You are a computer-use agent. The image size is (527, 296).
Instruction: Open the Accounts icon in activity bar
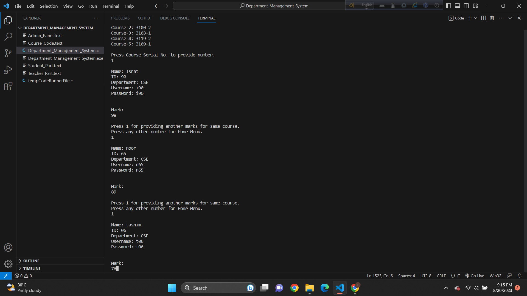click(x=8, y=247)
